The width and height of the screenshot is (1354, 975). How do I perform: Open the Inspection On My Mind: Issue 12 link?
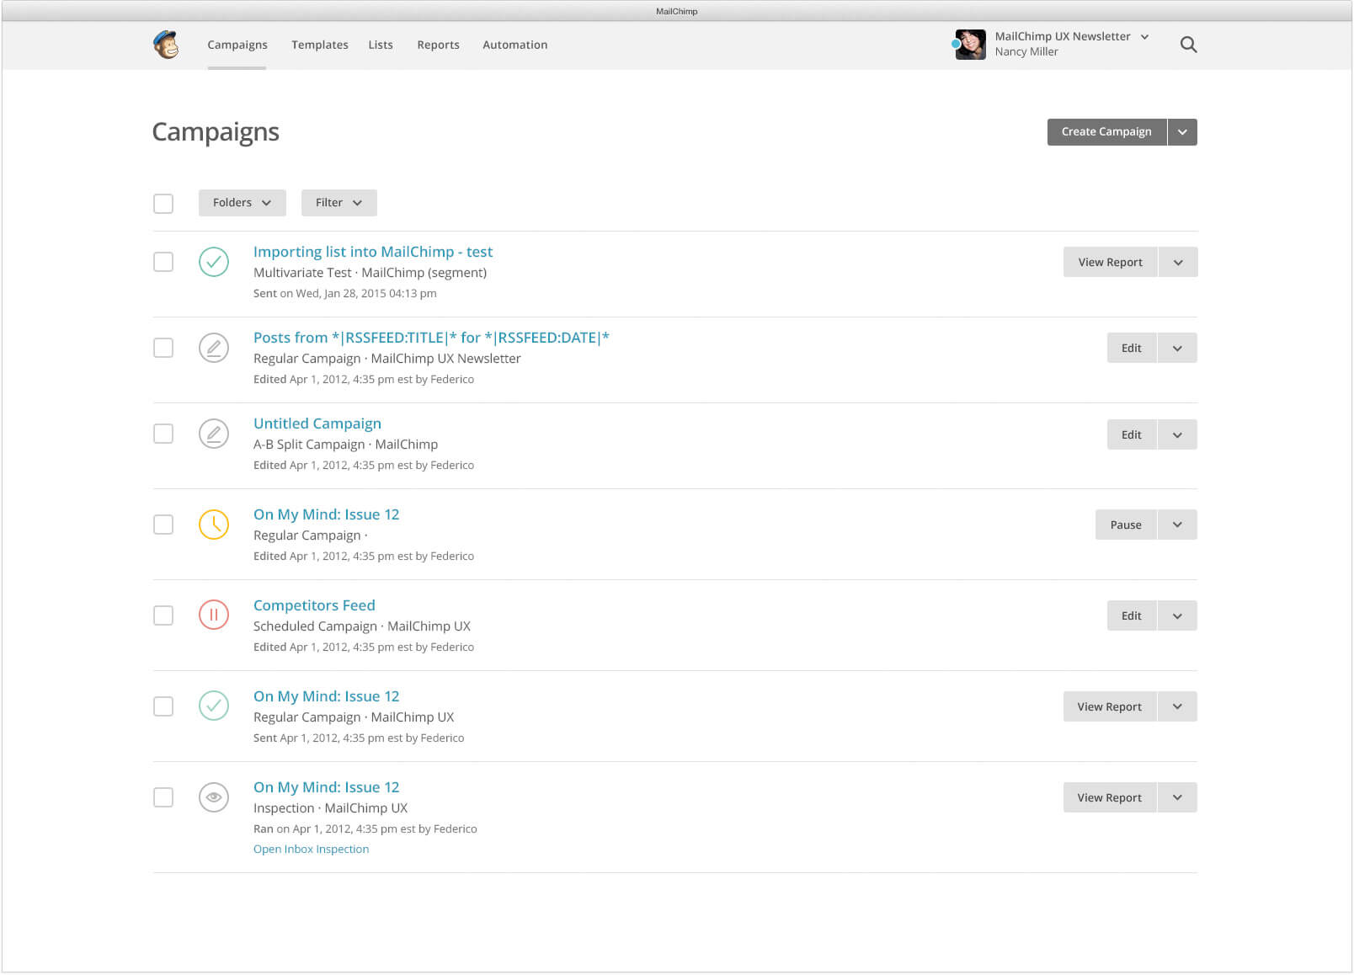click(327, 787)
